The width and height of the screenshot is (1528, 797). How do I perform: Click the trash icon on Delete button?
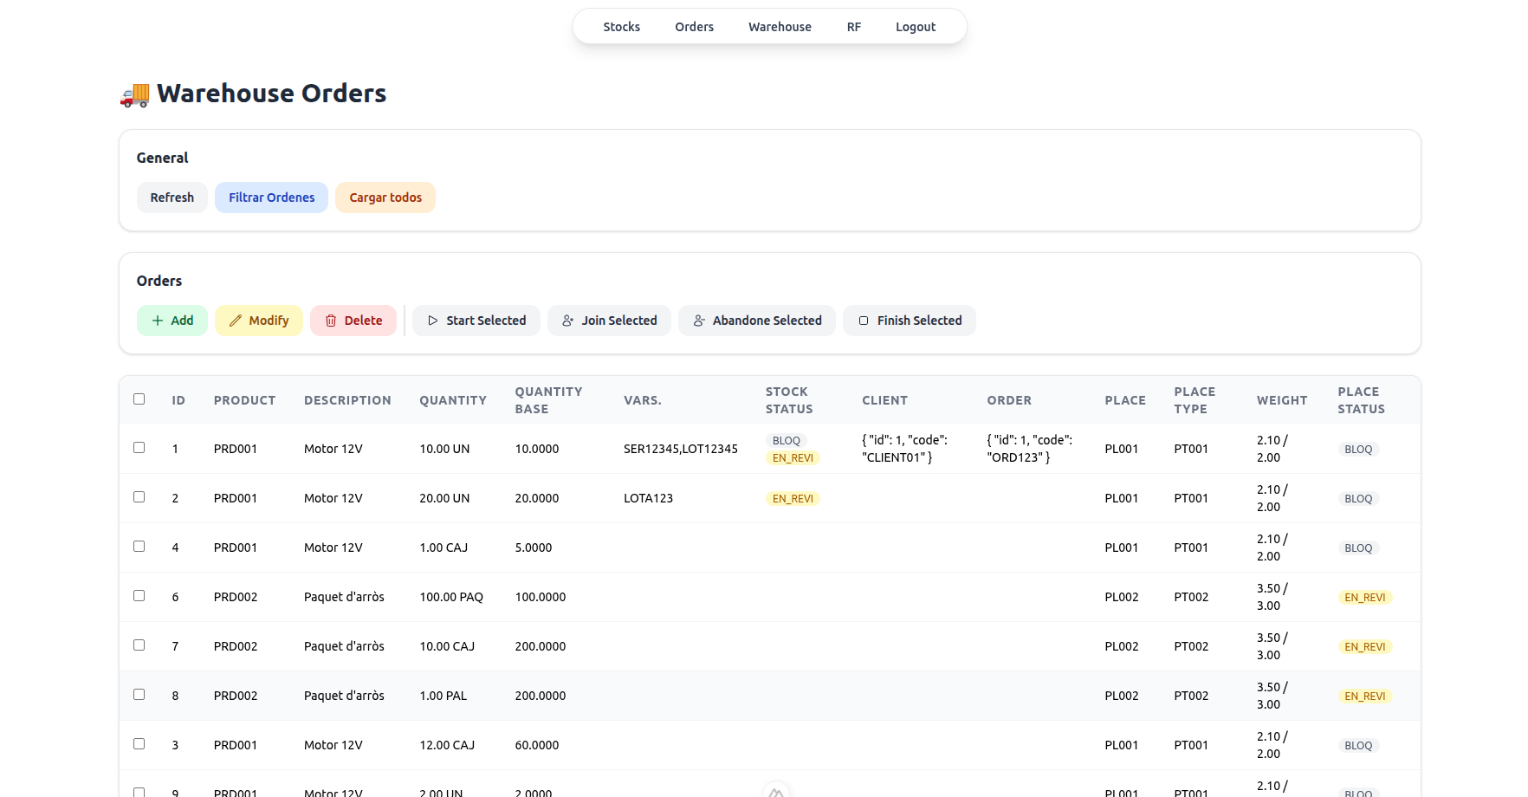point(331,321)
